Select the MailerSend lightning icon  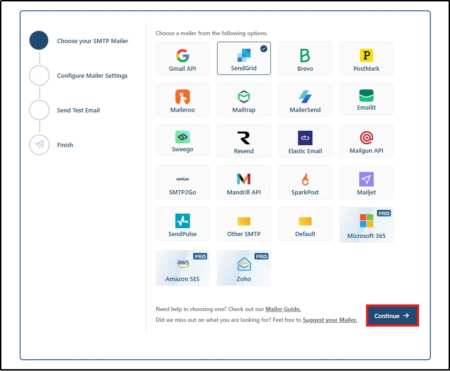[x=305, y=96]
